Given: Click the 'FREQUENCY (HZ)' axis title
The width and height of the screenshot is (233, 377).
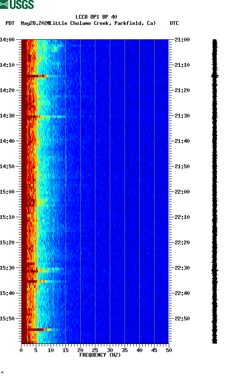Looking at the screenshot, I should click(100, 355).
